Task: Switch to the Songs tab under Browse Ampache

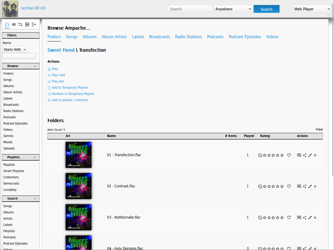Action: click(x=72, y=37)
